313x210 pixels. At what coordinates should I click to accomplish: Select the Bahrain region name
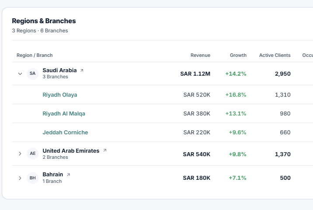pyautogui.click(x=53, y=175)
